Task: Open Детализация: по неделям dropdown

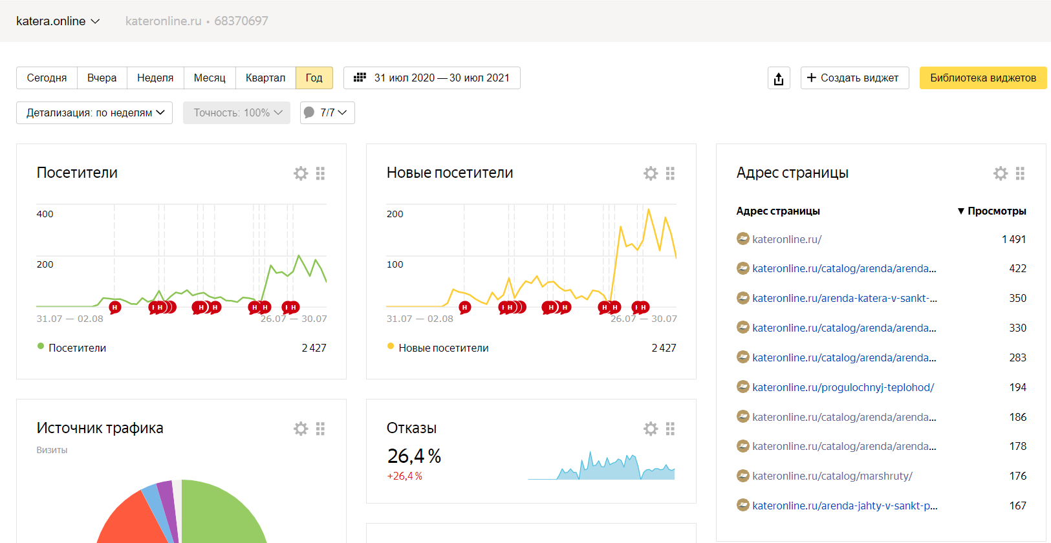Action: coord(94,112)
